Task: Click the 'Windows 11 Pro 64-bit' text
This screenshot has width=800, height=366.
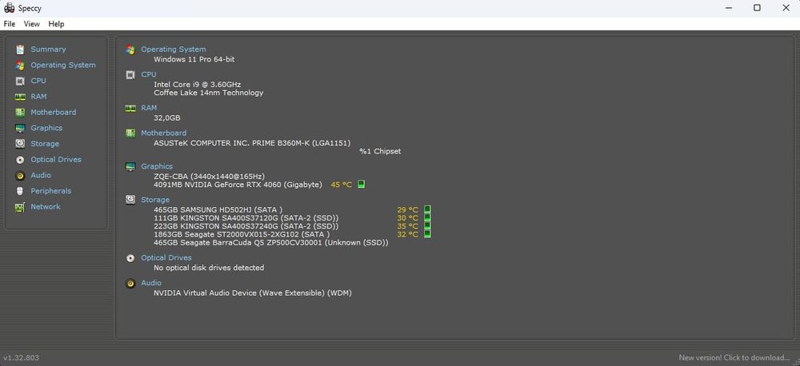Action: (194, 59)
